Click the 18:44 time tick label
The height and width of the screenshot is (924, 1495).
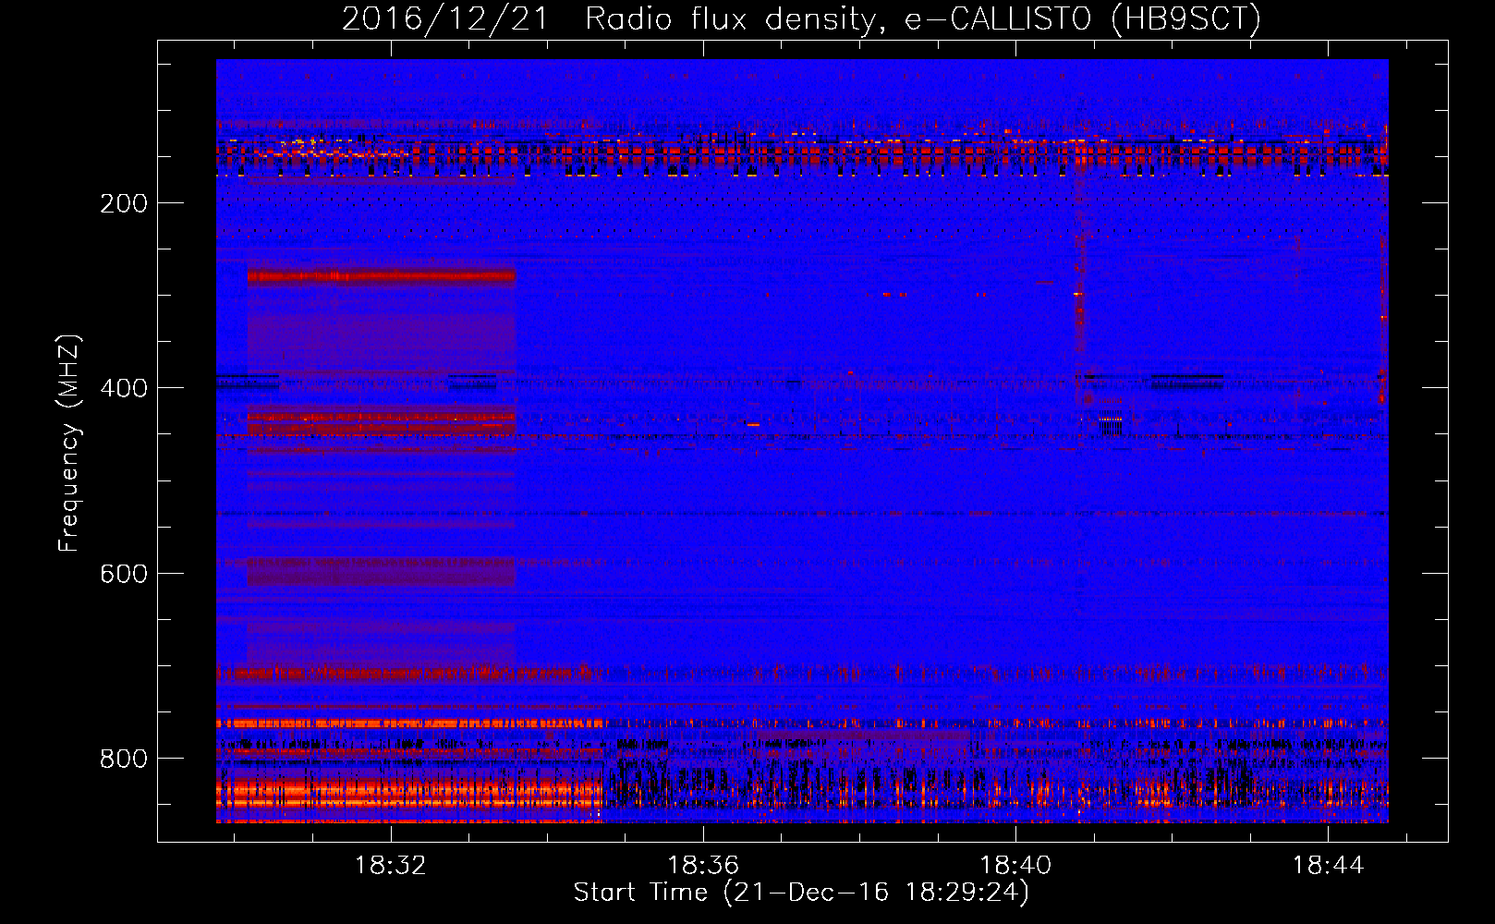pos(1328,866)
